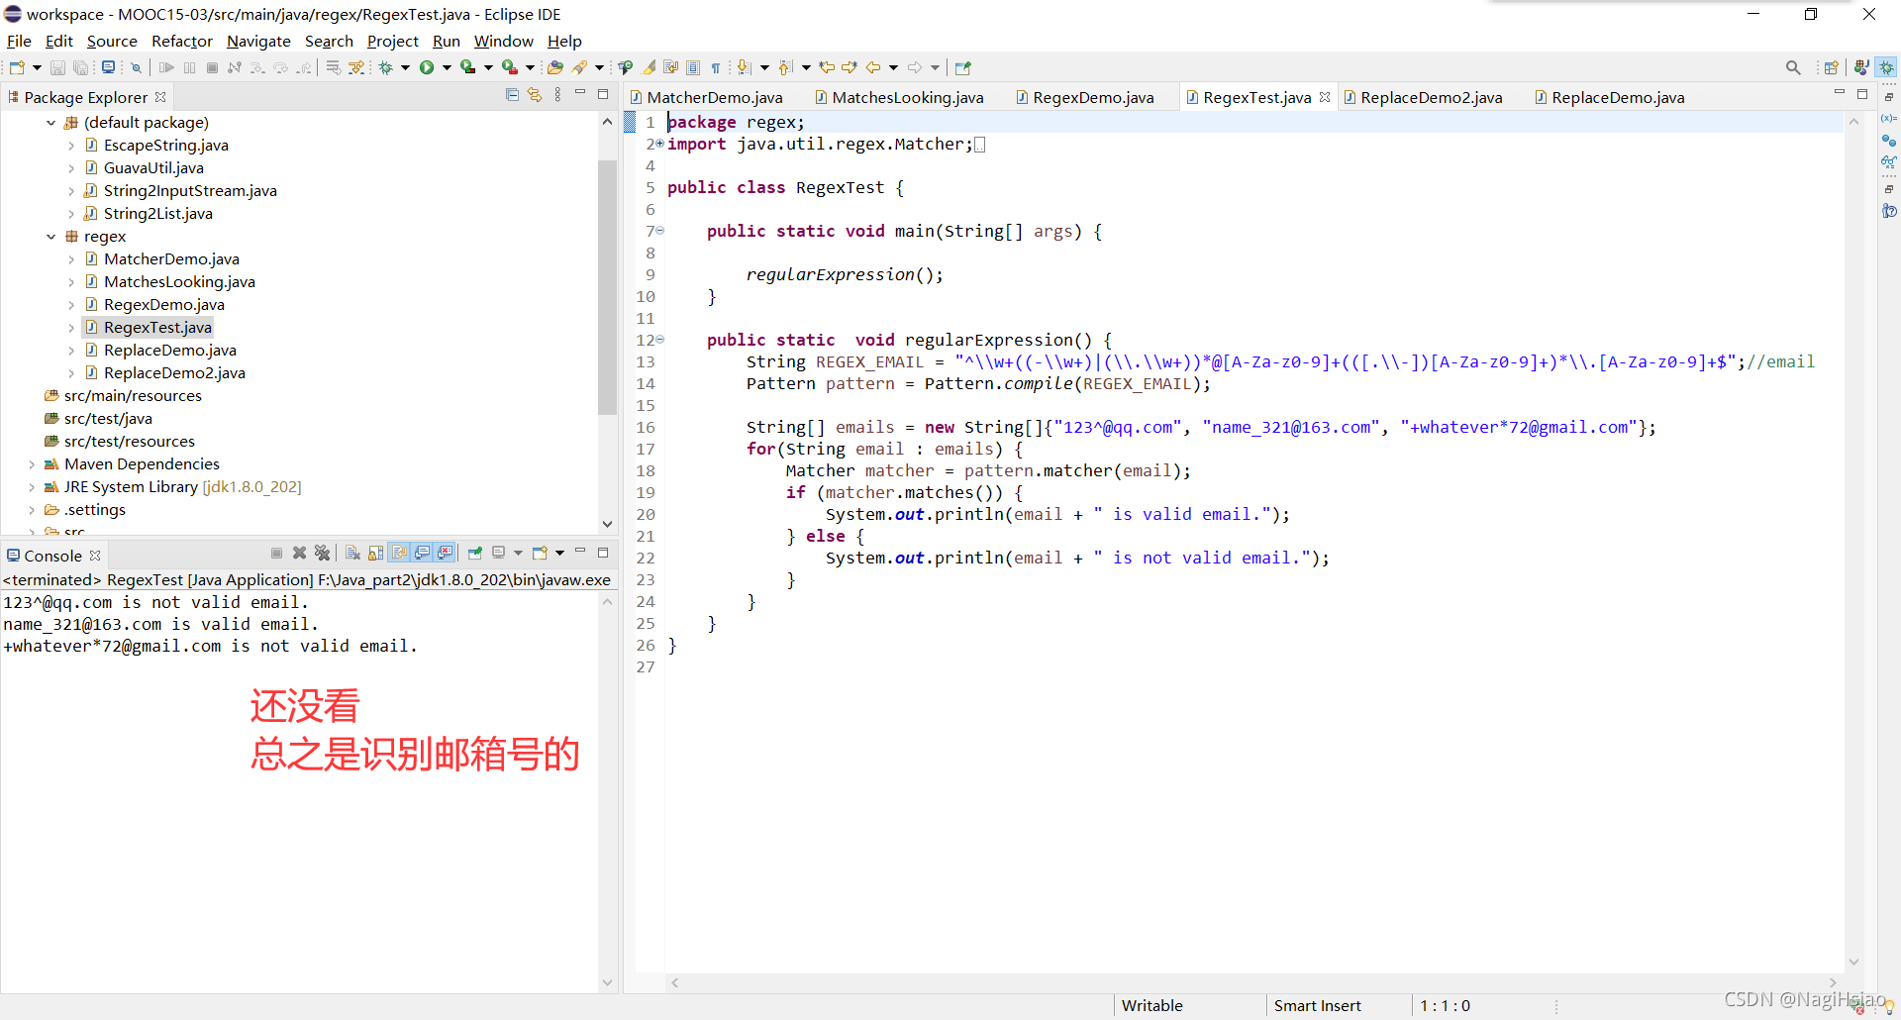The height and width of the screenshot is (1020, 1901).
Task: Collapse the default package node
Action: click(50, 123)
